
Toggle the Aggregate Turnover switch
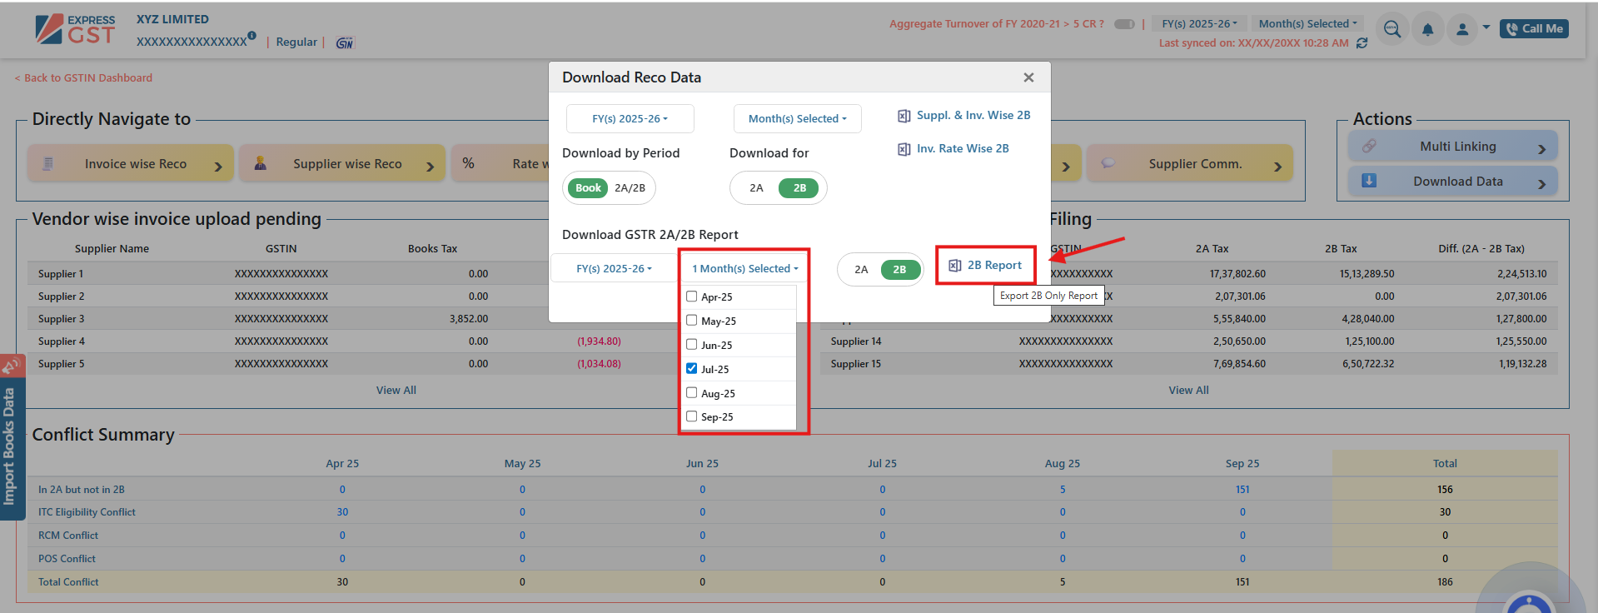(x=1124, y=24)
